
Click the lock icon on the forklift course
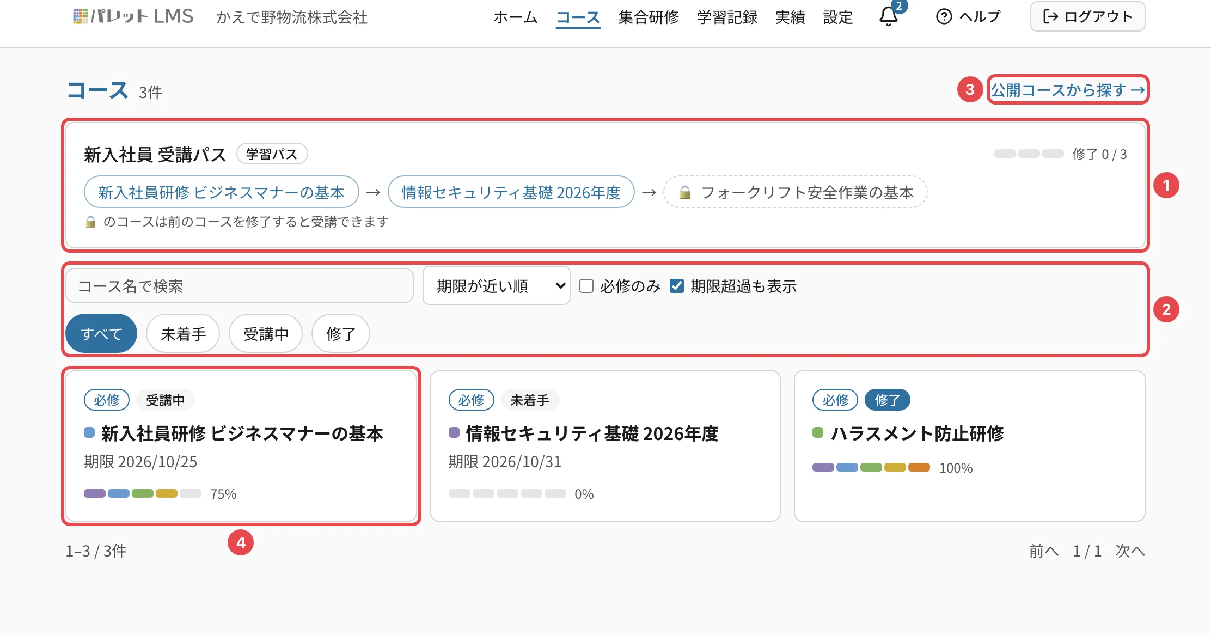pyautogui.click(x=685, y=192)
